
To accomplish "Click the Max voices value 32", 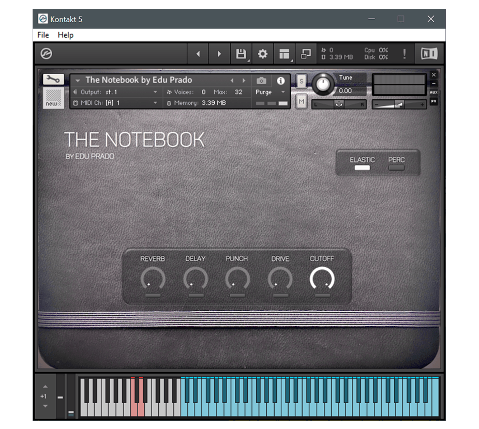I will click(238, 92).
